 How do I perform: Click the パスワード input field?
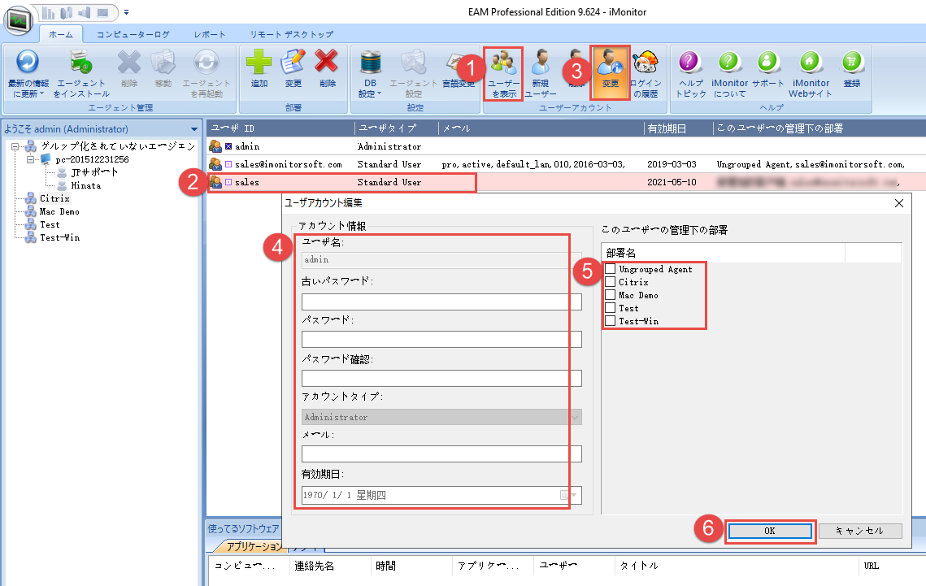click(x=441, y=339)
